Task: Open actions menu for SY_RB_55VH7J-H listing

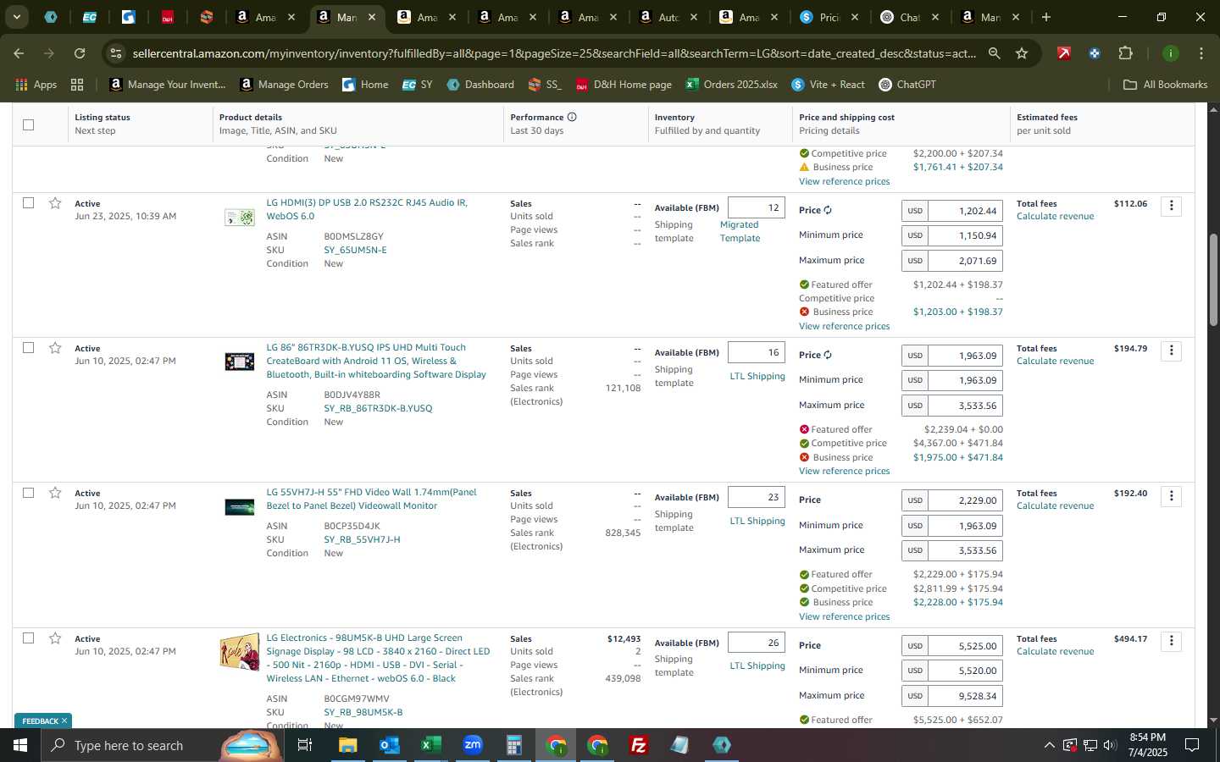Action: point(1171,495)
